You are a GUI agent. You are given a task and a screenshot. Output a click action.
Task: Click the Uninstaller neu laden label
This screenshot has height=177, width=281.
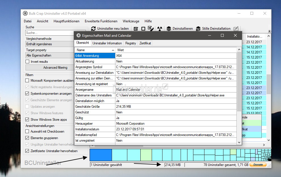[113, 29]
